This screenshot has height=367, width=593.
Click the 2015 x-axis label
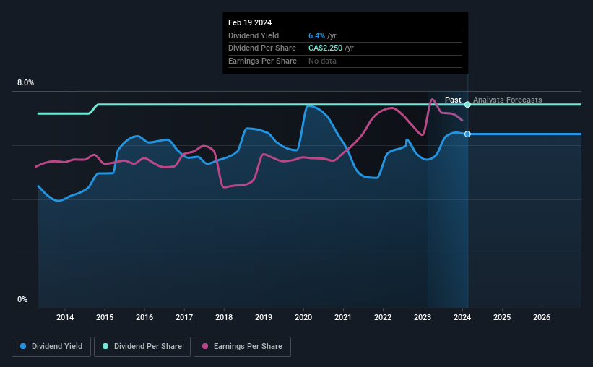coord(105,317)
